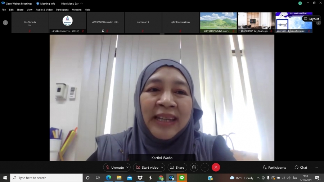Open audio options arrow beside Unmute
This screenshot has width=324, height=182.
(x=127, y=167)
